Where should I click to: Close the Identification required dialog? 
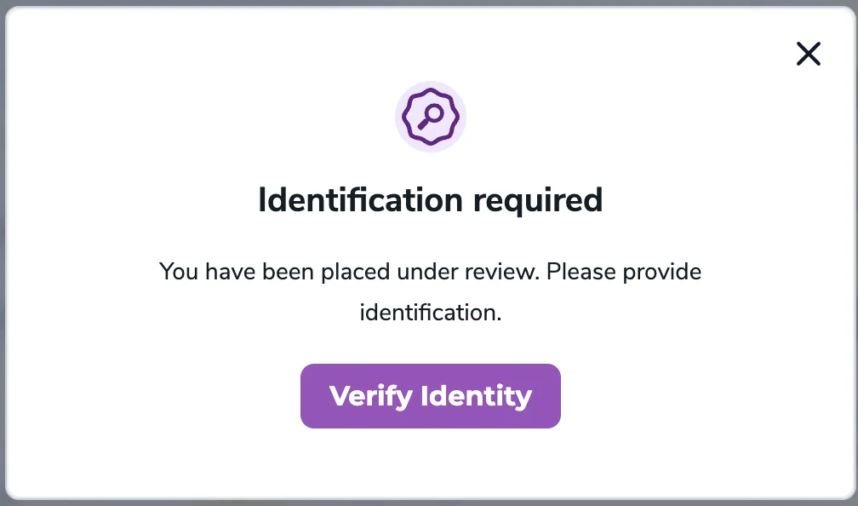coord(808,55)
